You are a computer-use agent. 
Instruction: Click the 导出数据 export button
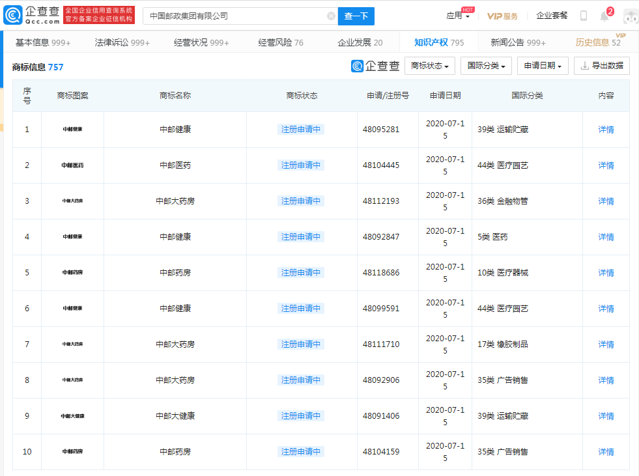601,66
